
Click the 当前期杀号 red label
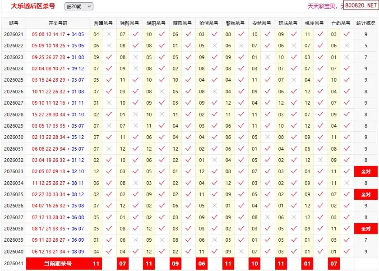(58, 263)
